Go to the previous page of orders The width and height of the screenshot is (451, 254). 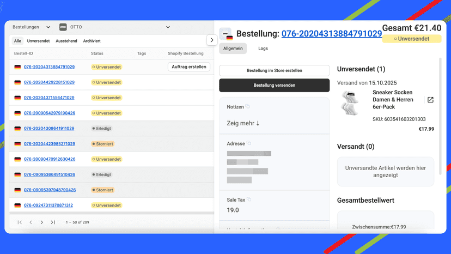click(31, 222)
